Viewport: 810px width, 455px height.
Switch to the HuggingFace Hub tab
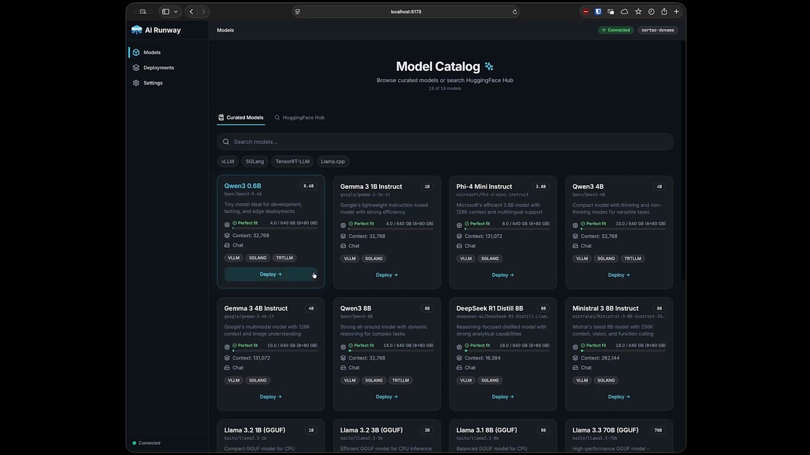[x=299, y=118]
